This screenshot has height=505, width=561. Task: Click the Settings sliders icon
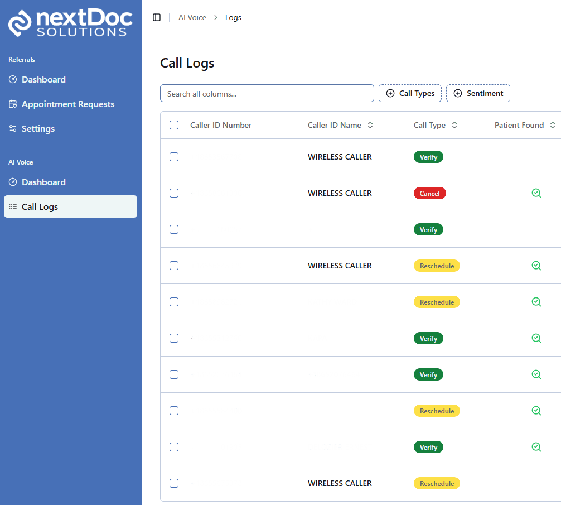(13, 129)
